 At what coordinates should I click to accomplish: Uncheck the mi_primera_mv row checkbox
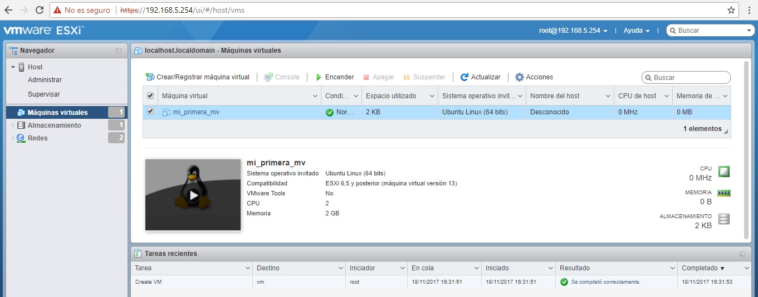[x=150, y=112]
